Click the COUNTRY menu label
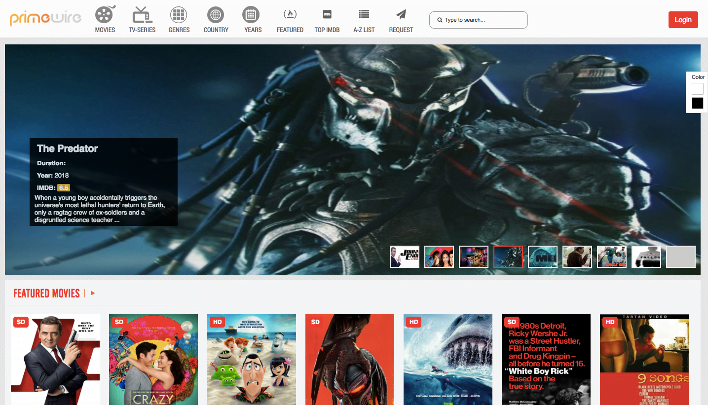 [x=216, y=30]
